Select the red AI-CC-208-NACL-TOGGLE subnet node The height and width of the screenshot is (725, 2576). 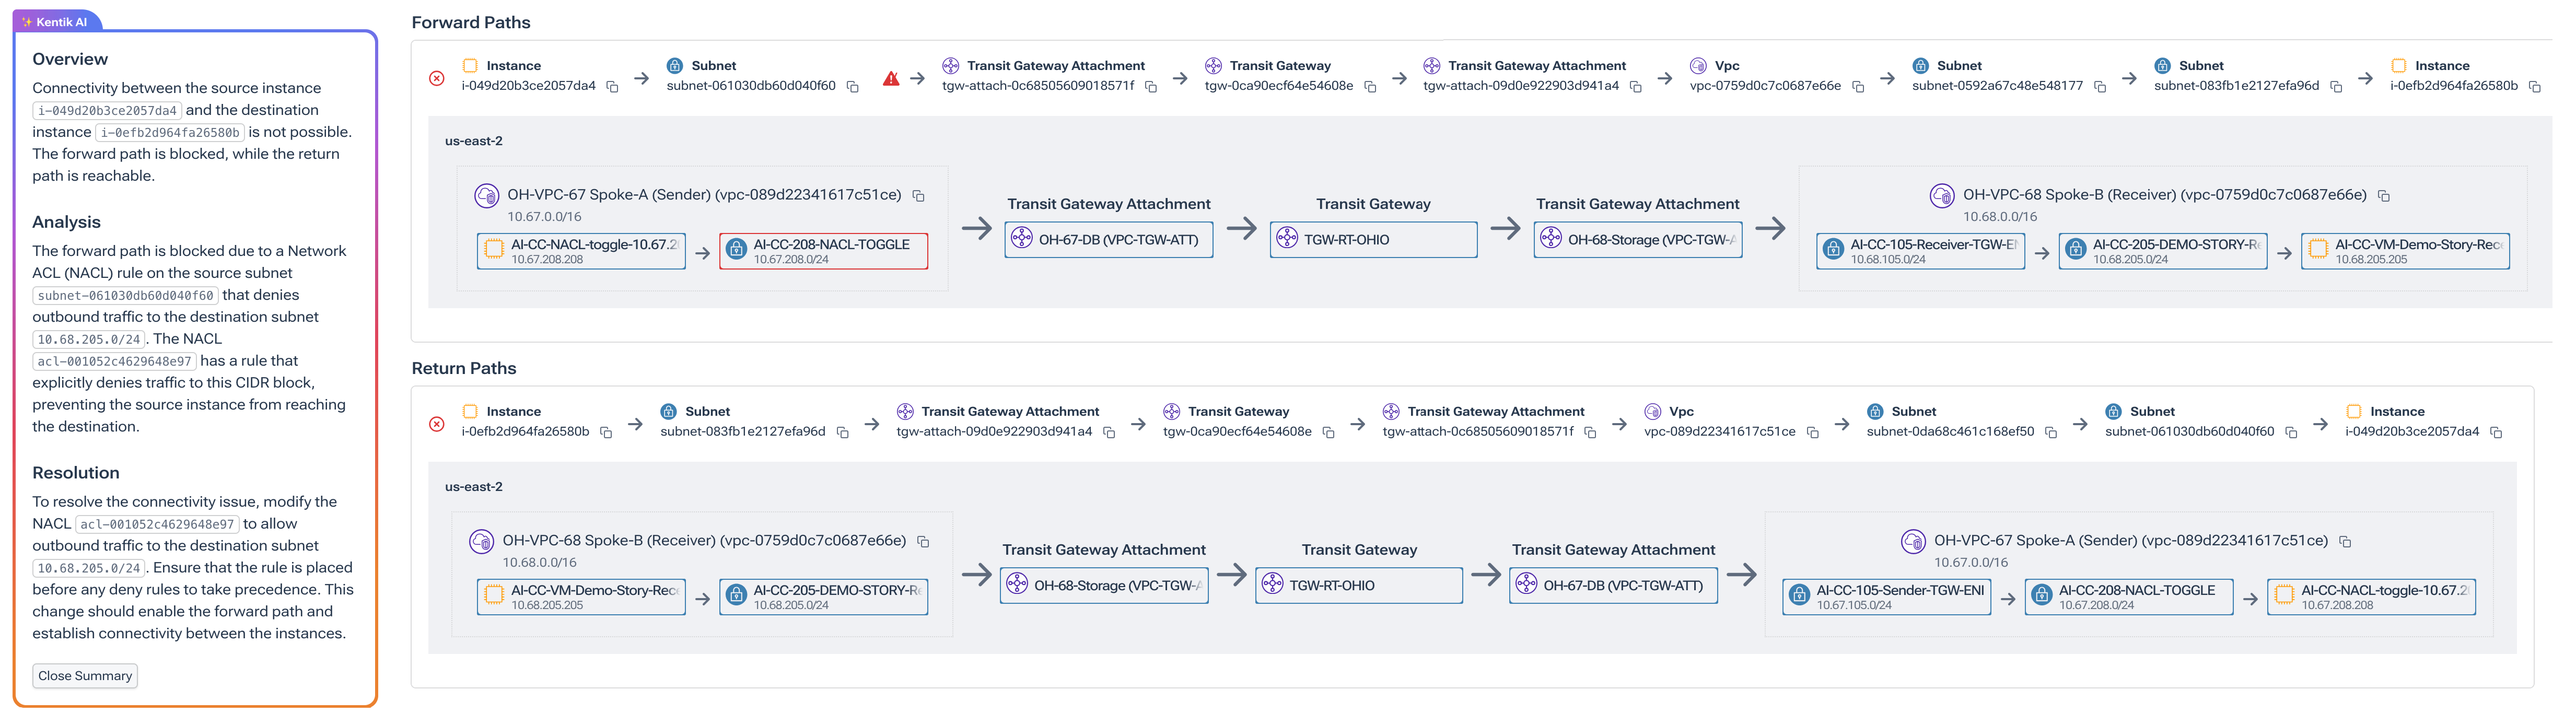[x=823, y=251]
